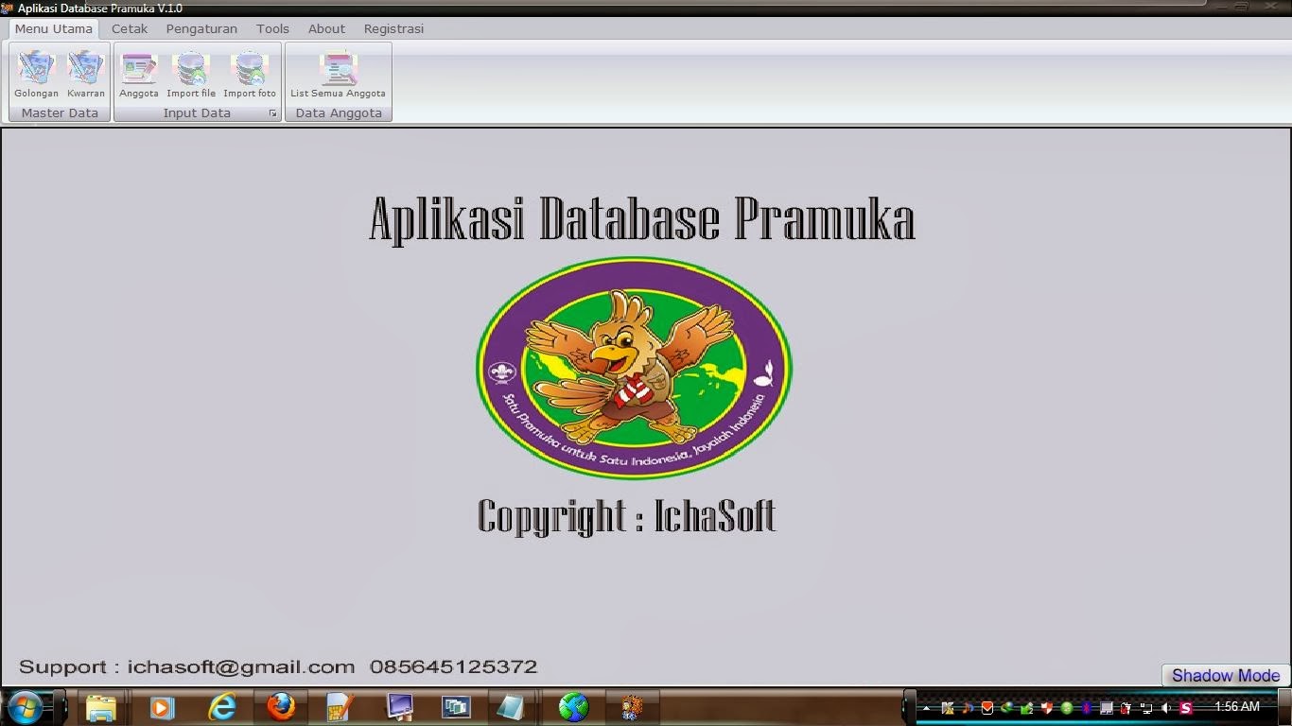The width and height of the screenshot is (1292, 726).
Task: Switch to the Cetak menu
Action: point(129,28)
